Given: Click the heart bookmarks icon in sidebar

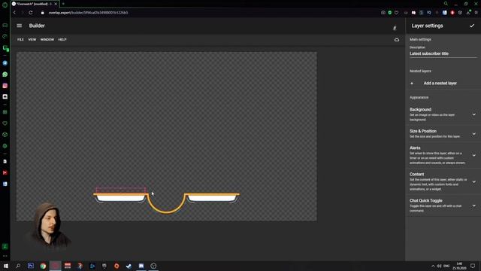Looking at the screenshot, I should point(5,123).
